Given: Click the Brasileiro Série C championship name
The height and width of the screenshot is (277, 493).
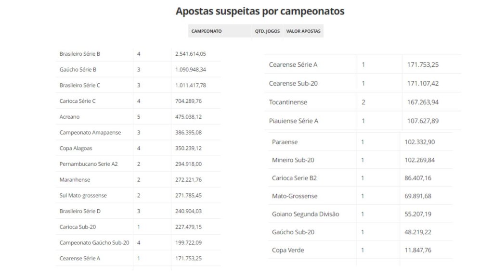Looking at the screenshot, I should pos(79,85).
